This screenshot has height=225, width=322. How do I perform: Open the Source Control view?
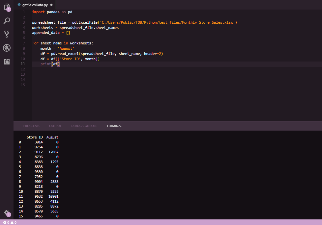7,34
